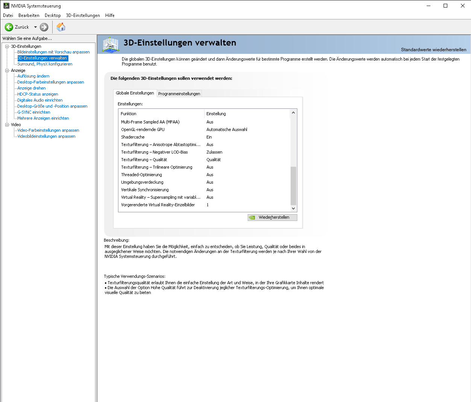Select Texturfilterung – Trilineare Optimierung row
The width and height of the screenshot is (471, 402).
204,167
